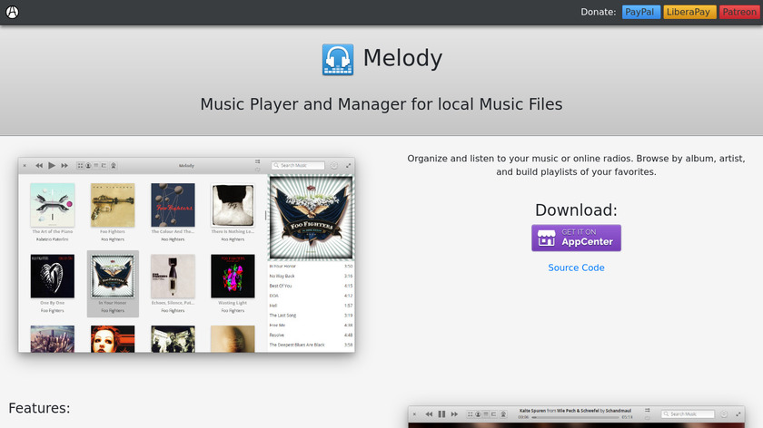
Task: Toggle shuffle icon in album grid screenshot
Action: [x=257, y=161]
